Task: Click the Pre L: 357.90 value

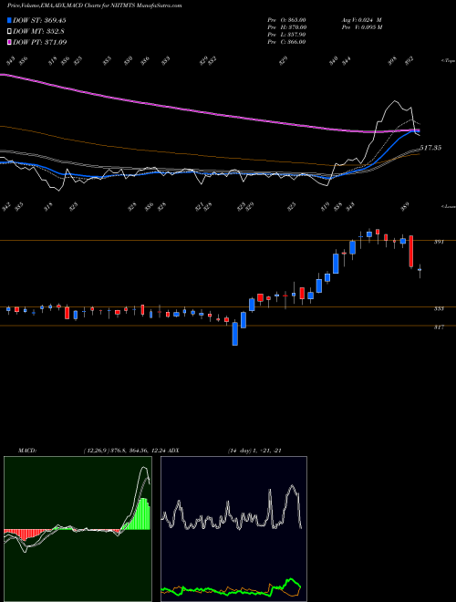Action: click(x=286, y=35)
